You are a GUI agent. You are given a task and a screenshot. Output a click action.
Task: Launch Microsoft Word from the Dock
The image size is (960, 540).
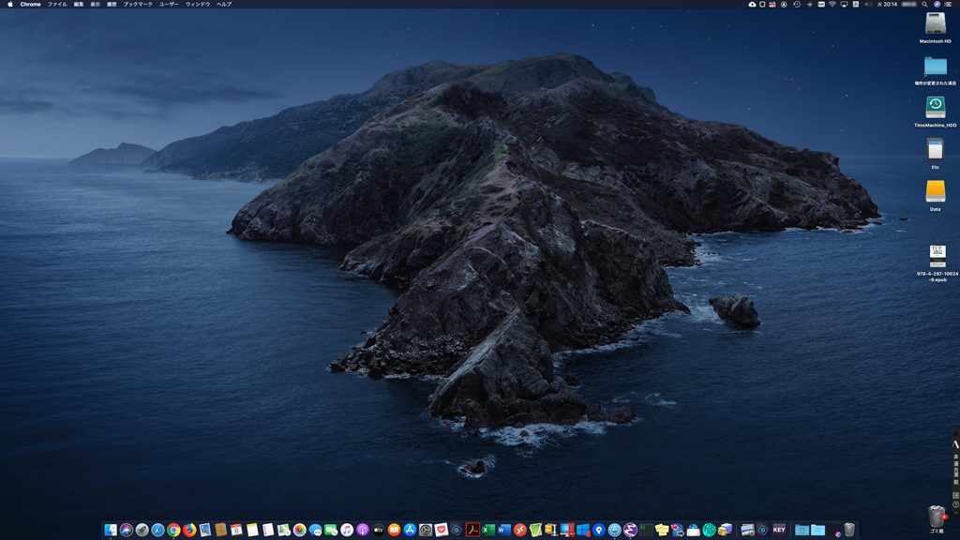503,530
